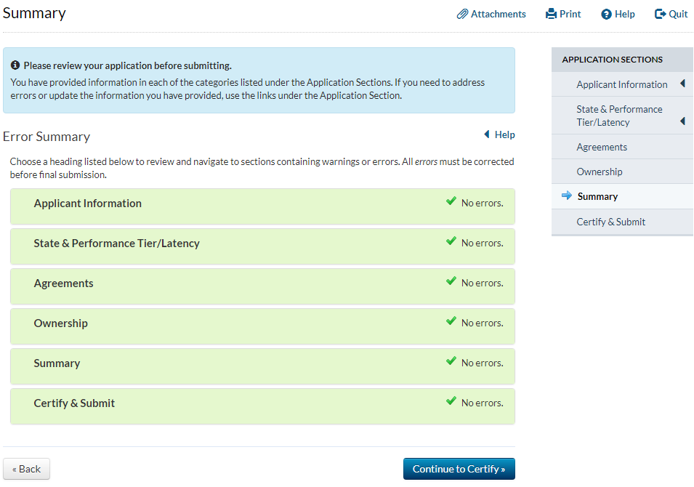Select Ownership in the sidebar navigation
Screen dimensions: 694x487
tap(599, 172)
